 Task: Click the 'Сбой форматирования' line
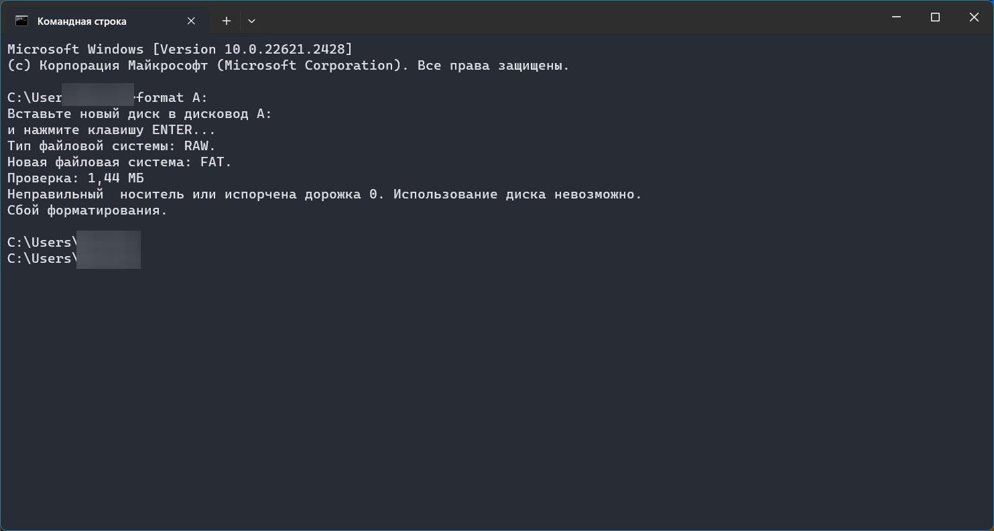tap(87, 211)
